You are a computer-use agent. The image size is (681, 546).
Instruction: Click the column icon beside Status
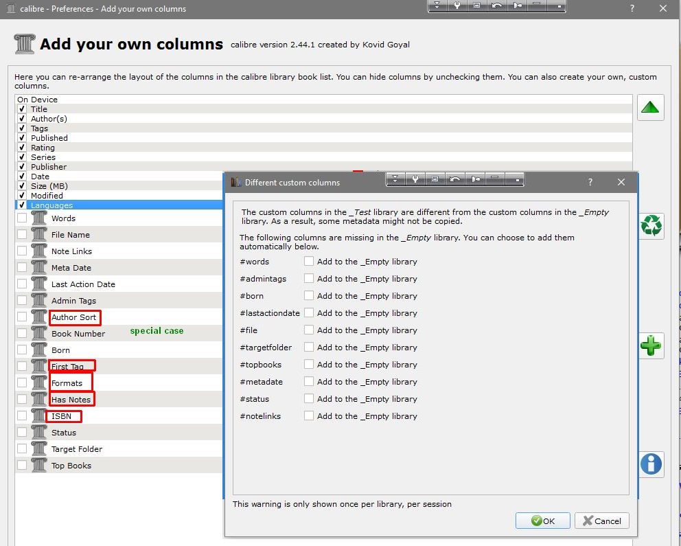coord(38,432)
